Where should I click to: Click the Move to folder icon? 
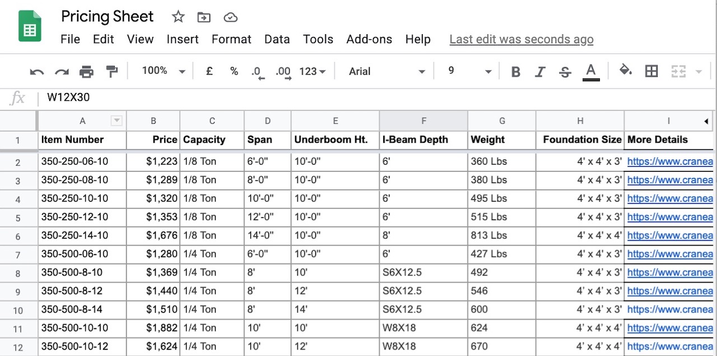204,17
